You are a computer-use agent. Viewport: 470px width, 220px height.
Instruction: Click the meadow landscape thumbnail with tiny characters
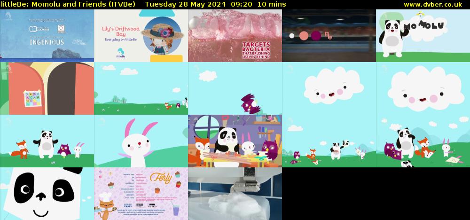point(141,88)
